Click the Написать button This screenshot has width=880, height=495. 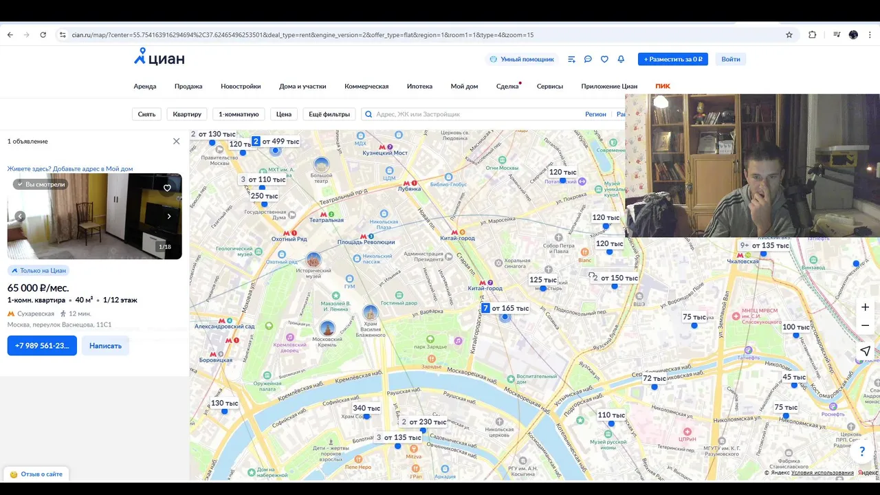(x=105, y=346)
